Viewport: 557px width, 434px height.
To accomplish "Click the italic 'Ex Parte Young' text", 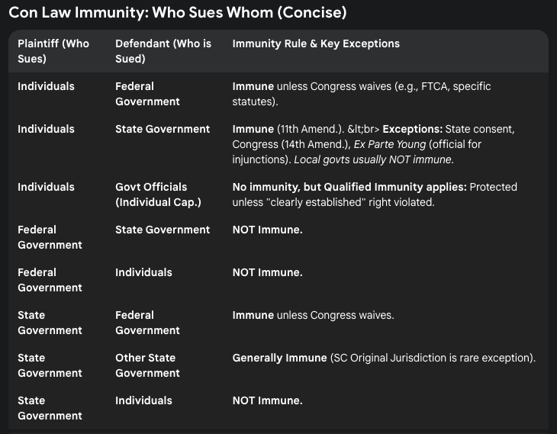I will (390, 144).
